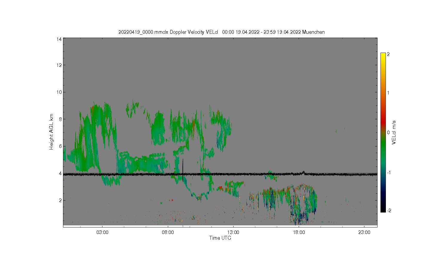Click the colorbar value 0

388,132
